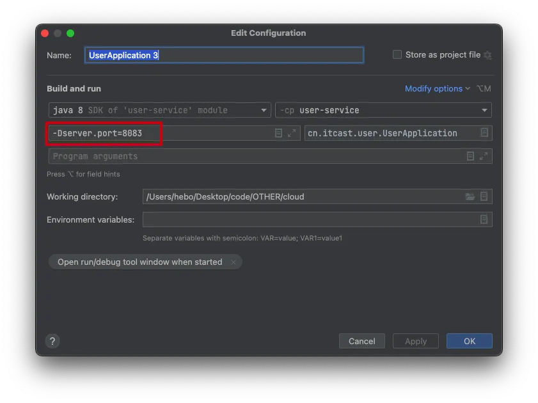Click the Apply button
538x403 pixels.
coord(416,341)
